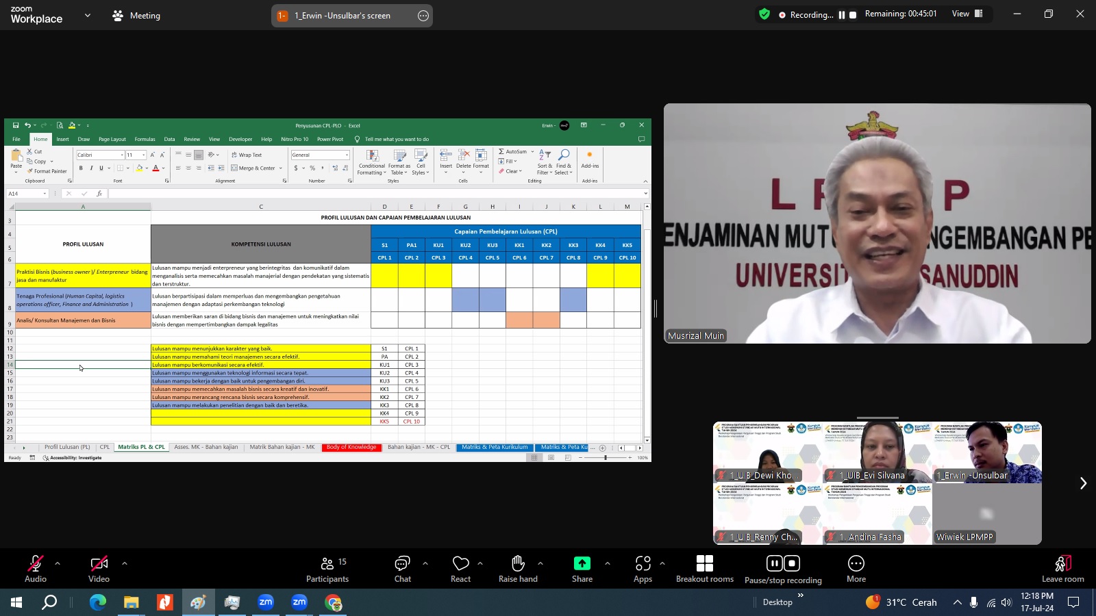Open the Chat panel

(402, 568)
